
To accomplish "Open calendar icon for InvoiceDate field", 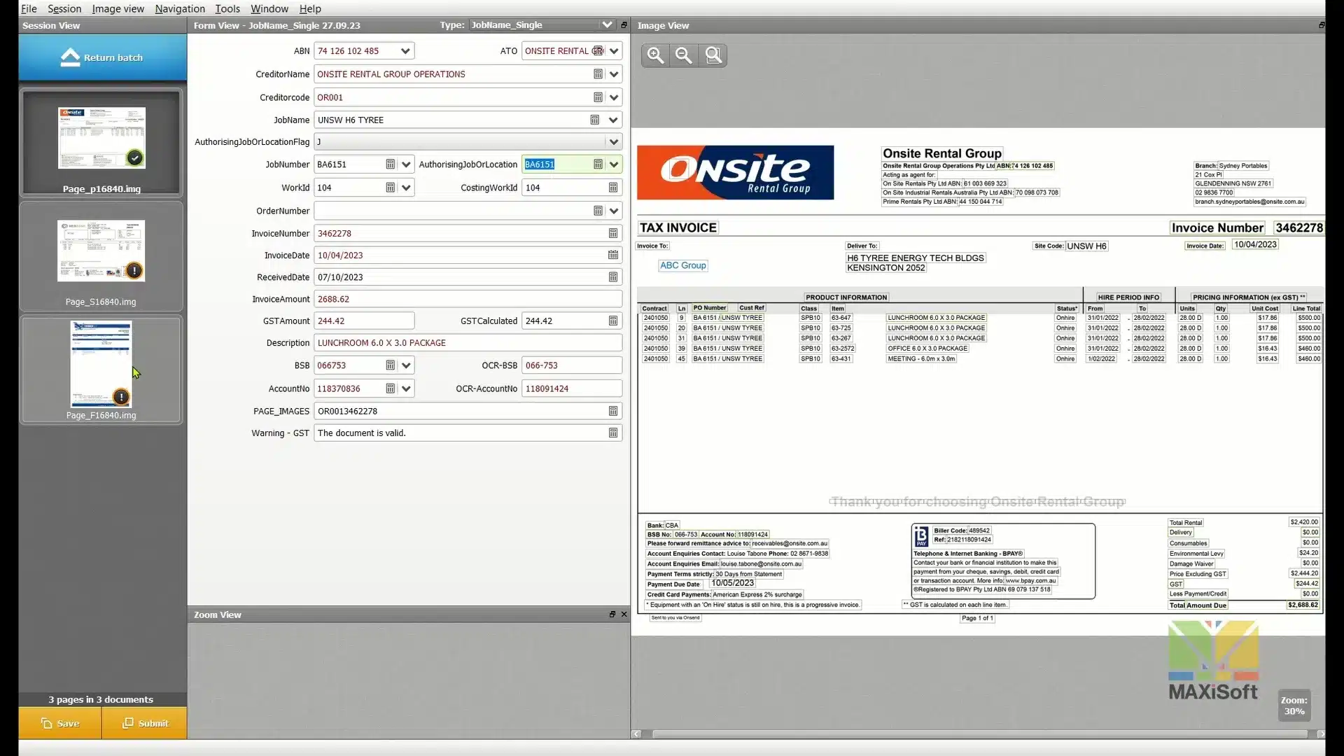I will tap(613, 255).
